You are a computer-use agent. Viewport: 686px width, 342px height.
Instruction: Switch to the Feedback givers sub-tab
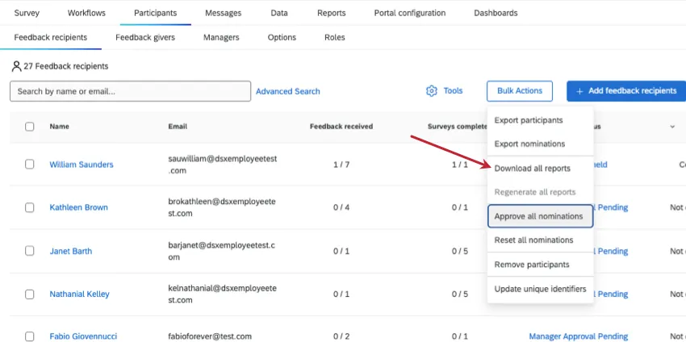tap(145, 37)
